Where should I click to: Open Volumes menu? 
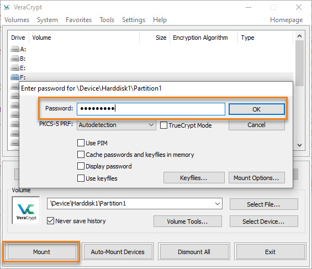(x=17, y=20)
